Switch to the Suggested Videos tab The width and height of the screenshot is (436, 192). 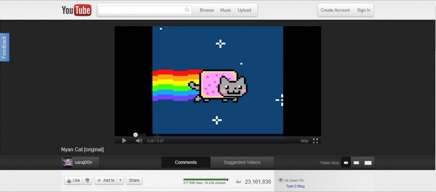pos(242,162)
